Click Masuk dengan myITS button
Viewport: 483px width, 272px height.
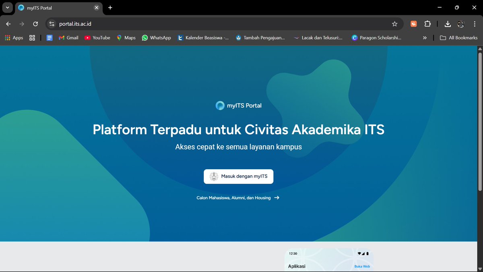pyautogui.click(x=239, y=176)
